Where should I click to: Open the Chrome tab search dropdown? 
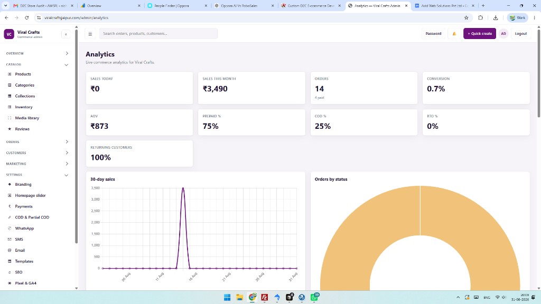coord(5,5)
